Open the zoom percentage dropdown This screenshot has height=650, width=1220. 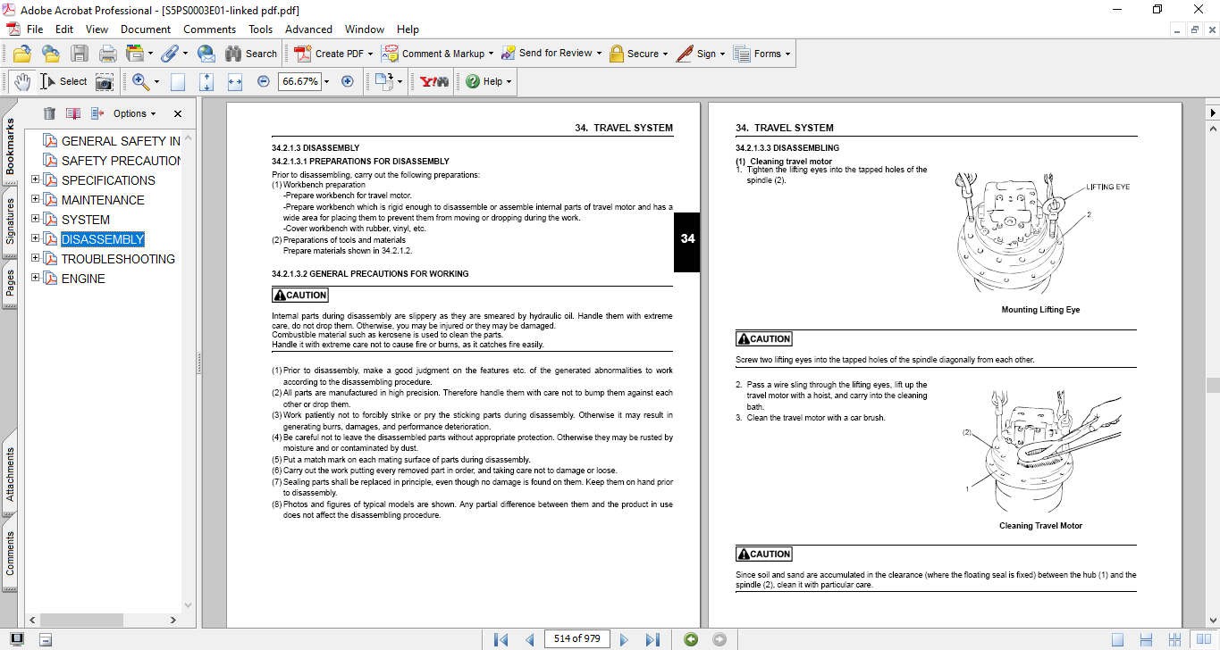(327, 81)
